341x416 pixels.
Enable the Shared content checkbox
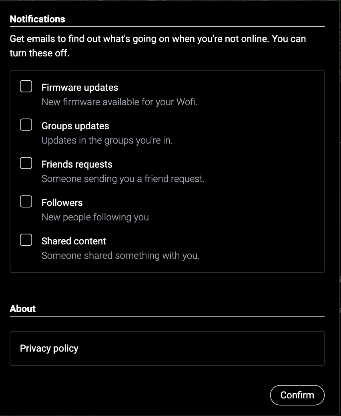coord(26,240)
